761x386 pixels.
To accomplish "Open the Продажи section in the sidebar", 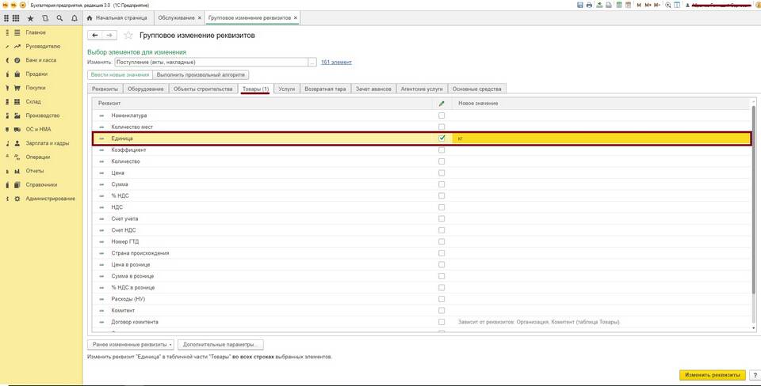I will point(36,74).
